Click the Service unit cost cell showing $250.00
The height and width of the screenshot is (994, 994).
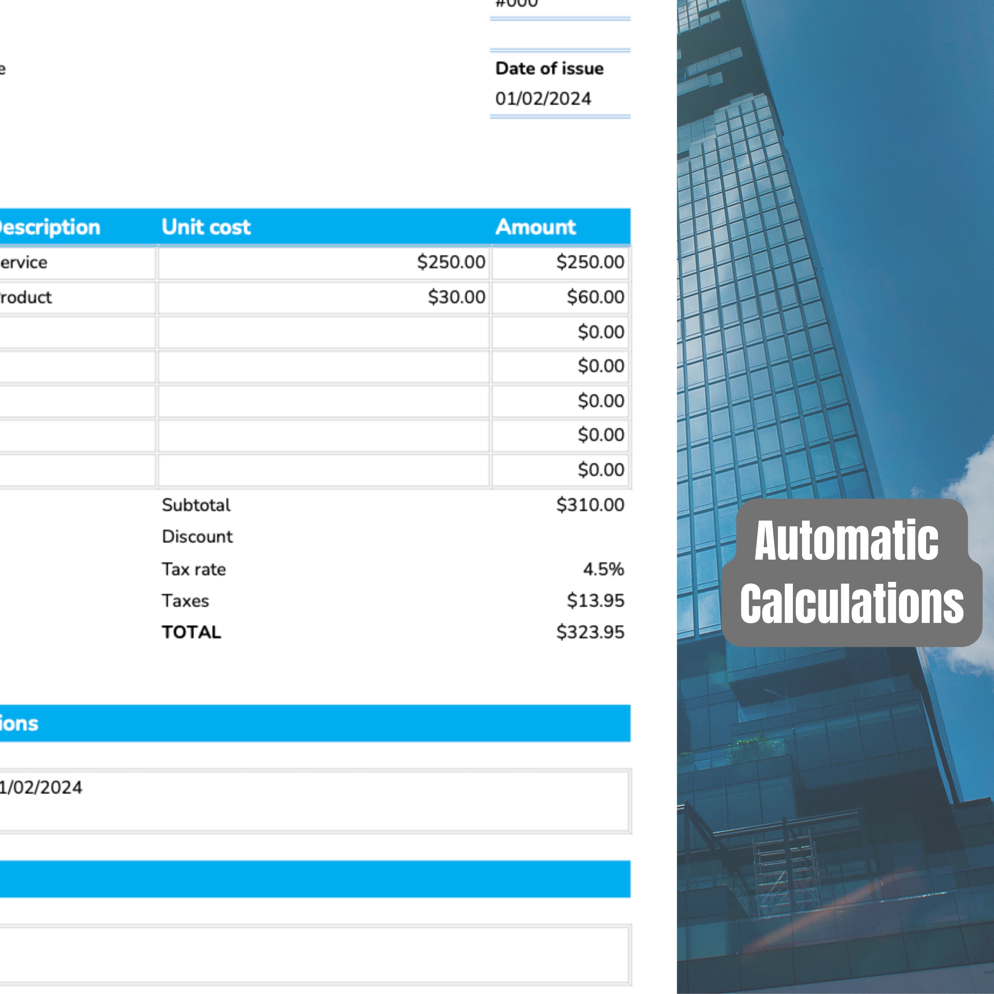[450, 262]
